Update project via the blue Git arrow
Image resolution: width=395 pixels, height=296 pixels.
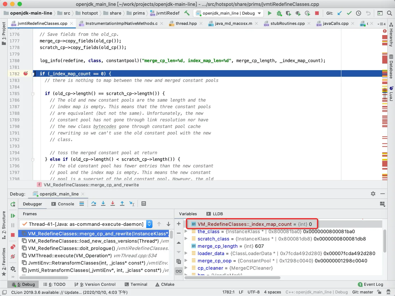pos(340,13)
